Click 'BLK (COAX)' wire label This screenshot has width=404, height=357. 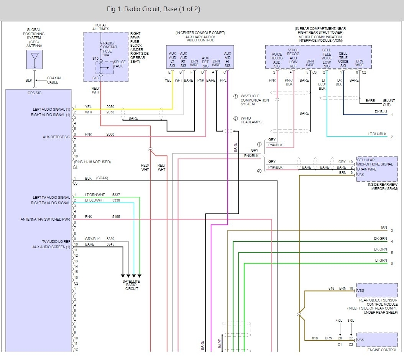click(96, 178)
